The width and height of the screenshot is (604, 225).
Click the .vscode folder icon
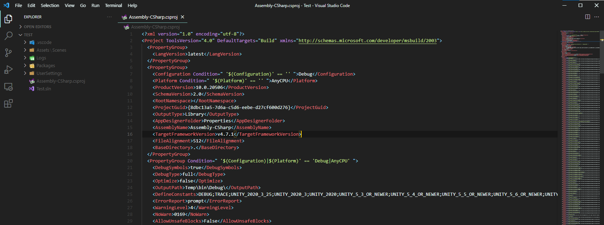[32, 42]
